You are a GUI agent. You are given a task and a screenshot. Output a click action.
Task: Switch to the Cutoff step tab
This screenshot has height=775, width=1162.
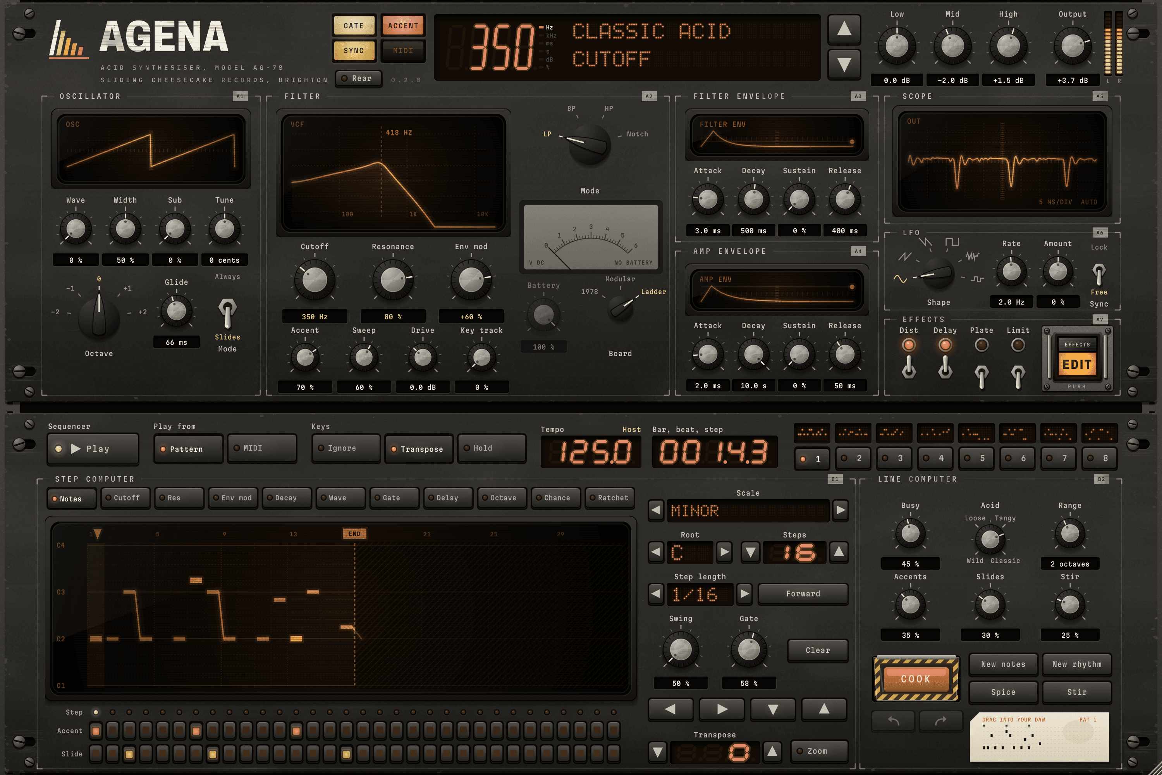pos(125,498)
